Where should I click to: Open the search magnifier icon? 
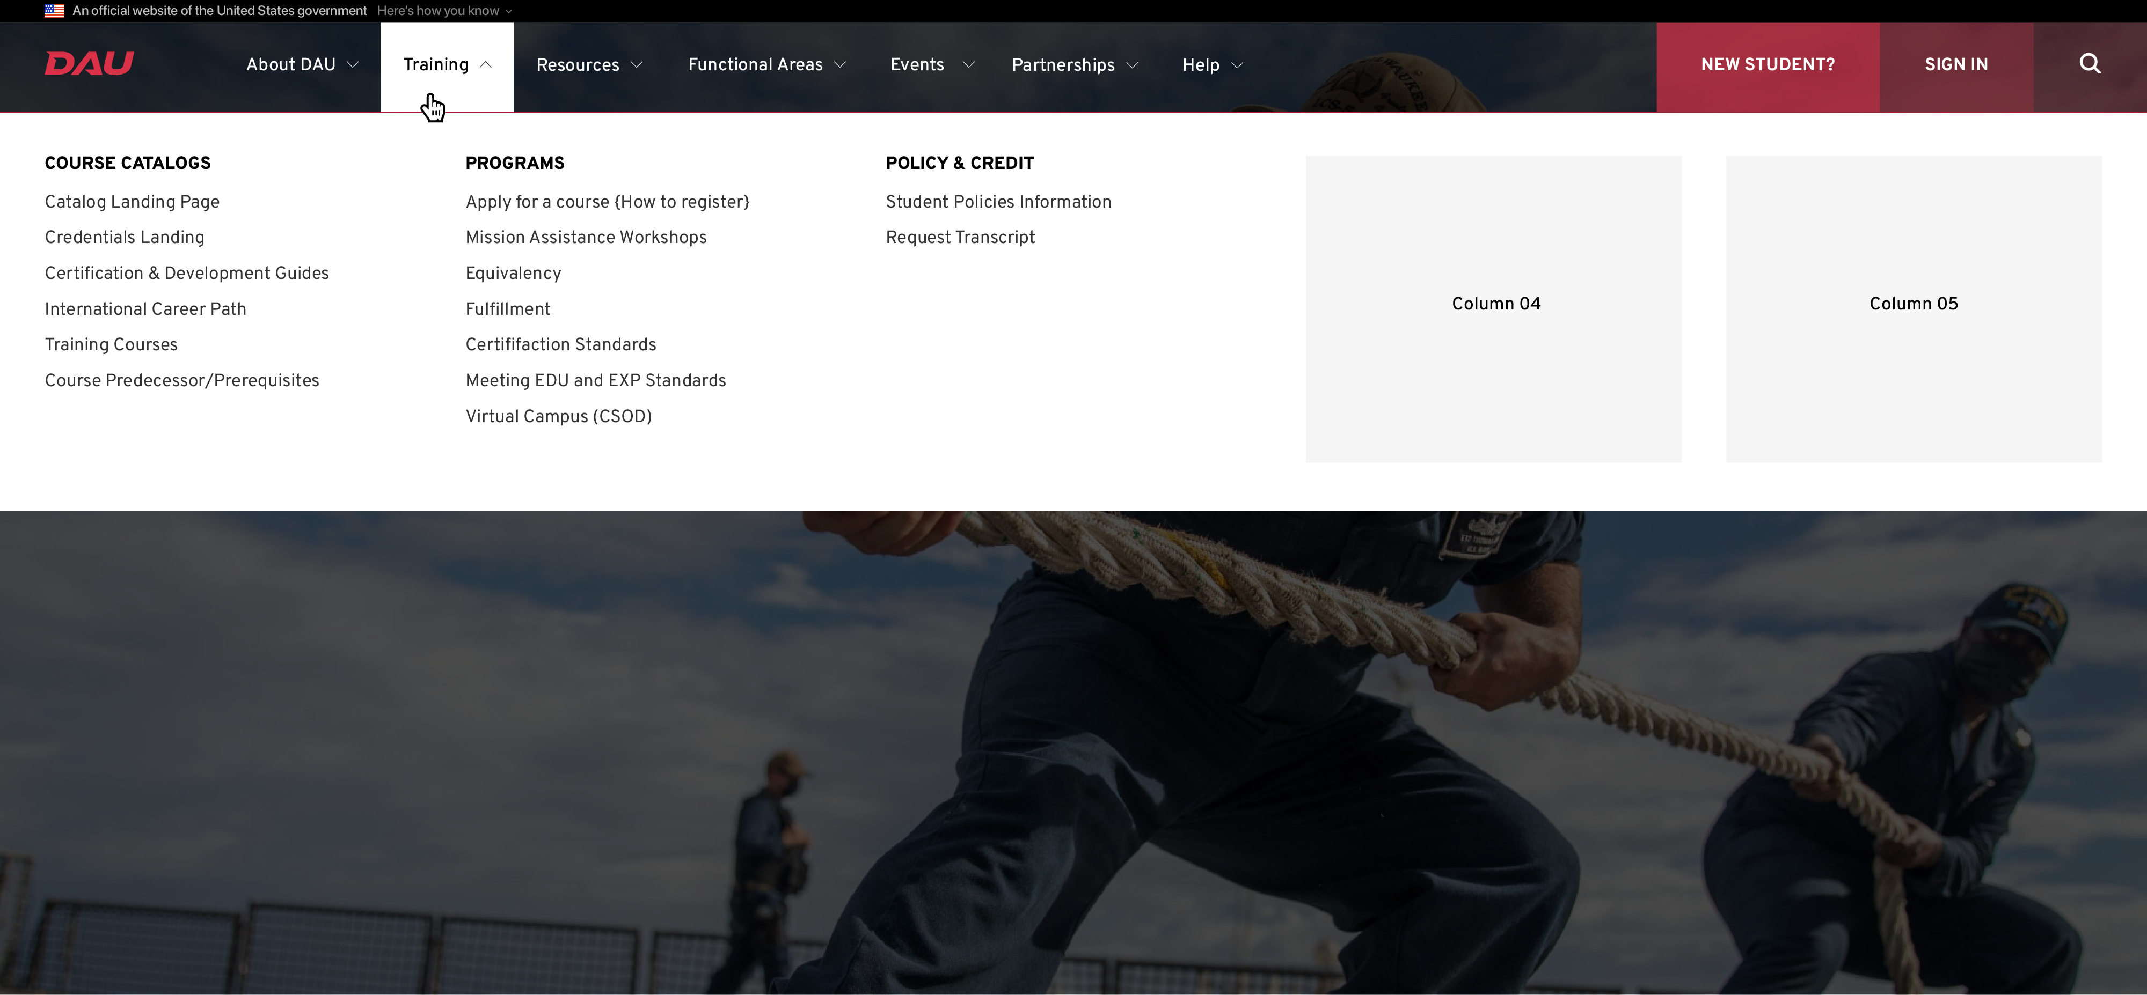(2090, 64)
